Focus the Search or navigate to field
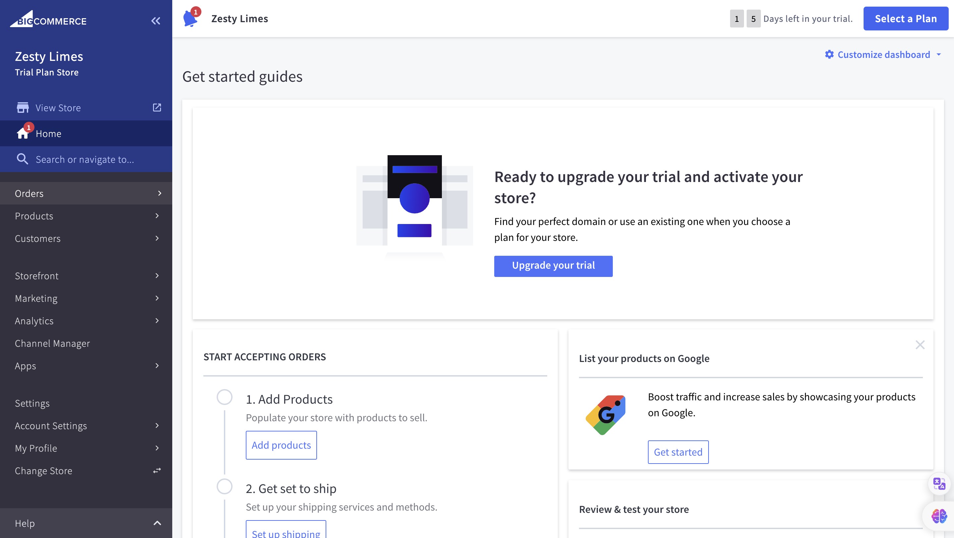 point(85,159)
